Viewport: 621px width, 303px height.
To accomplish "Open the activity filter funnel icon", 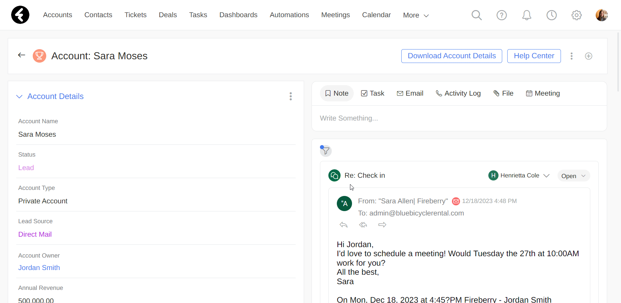I will (326, 150).
